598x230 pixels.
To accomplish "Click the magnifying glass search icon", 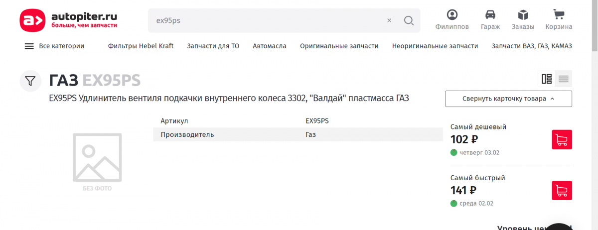I will coord(409,20).
